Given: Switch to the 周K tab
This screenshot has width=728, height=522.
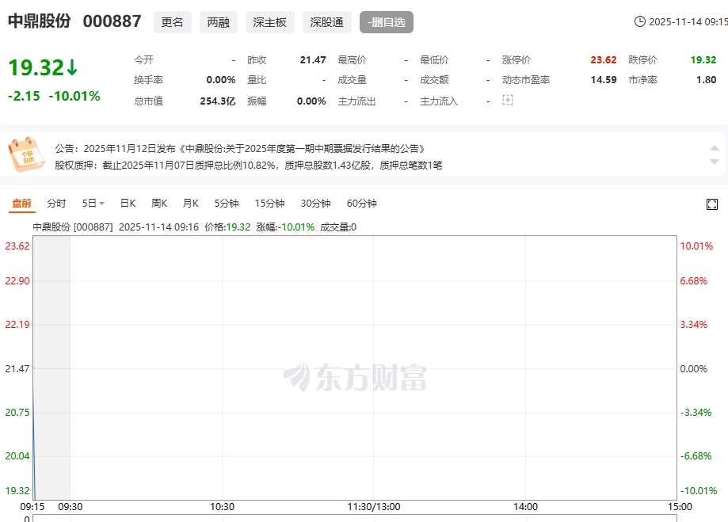Looking at the screenshot, I should tap(159, 204).
